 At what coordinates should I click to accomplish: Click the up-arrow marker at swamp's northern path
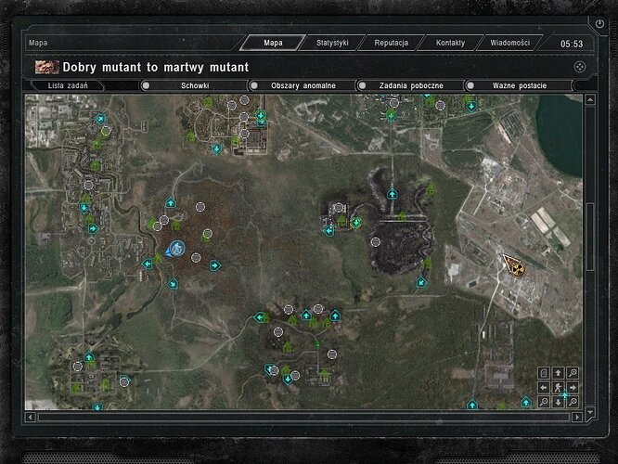(170, 202)
